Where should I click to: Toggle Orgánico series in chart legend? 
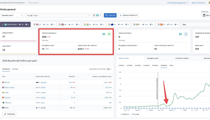pyautogui.click(x=125, y=114)
